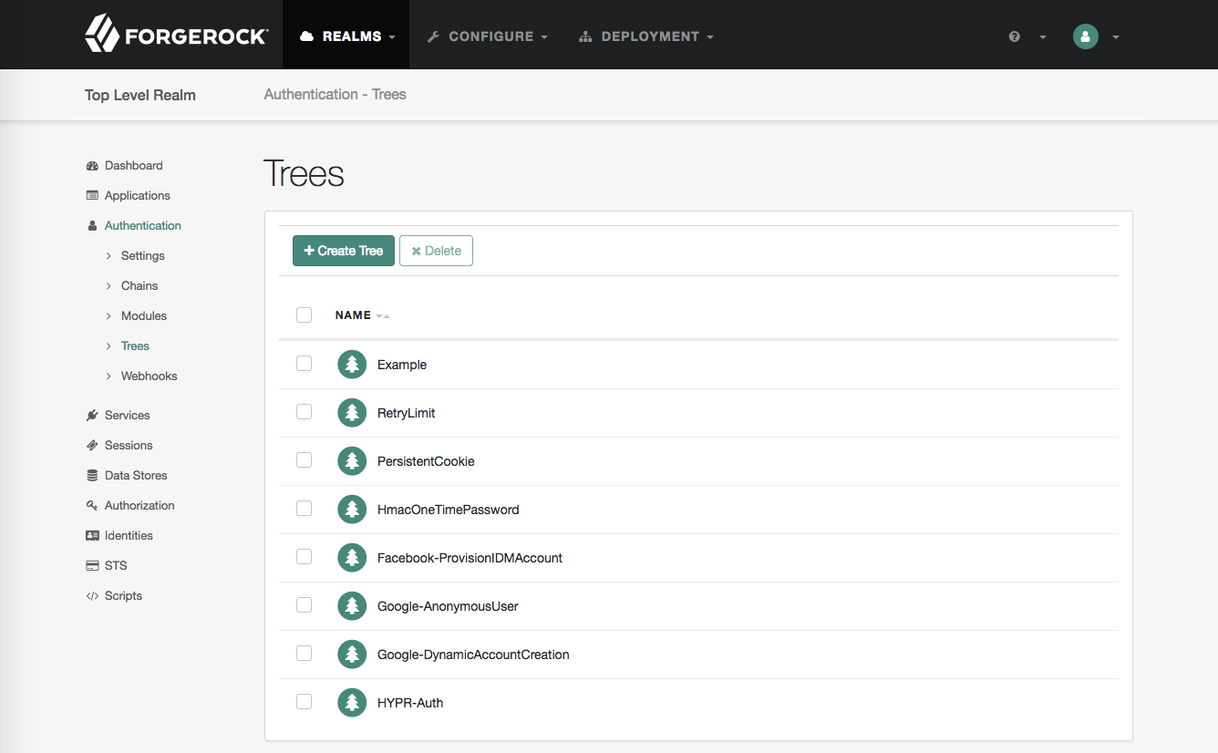This screenshot has width=1218, height=753.
Task: Click the tree icon beside RetryLimit
Action: click(x=352, y=413)
